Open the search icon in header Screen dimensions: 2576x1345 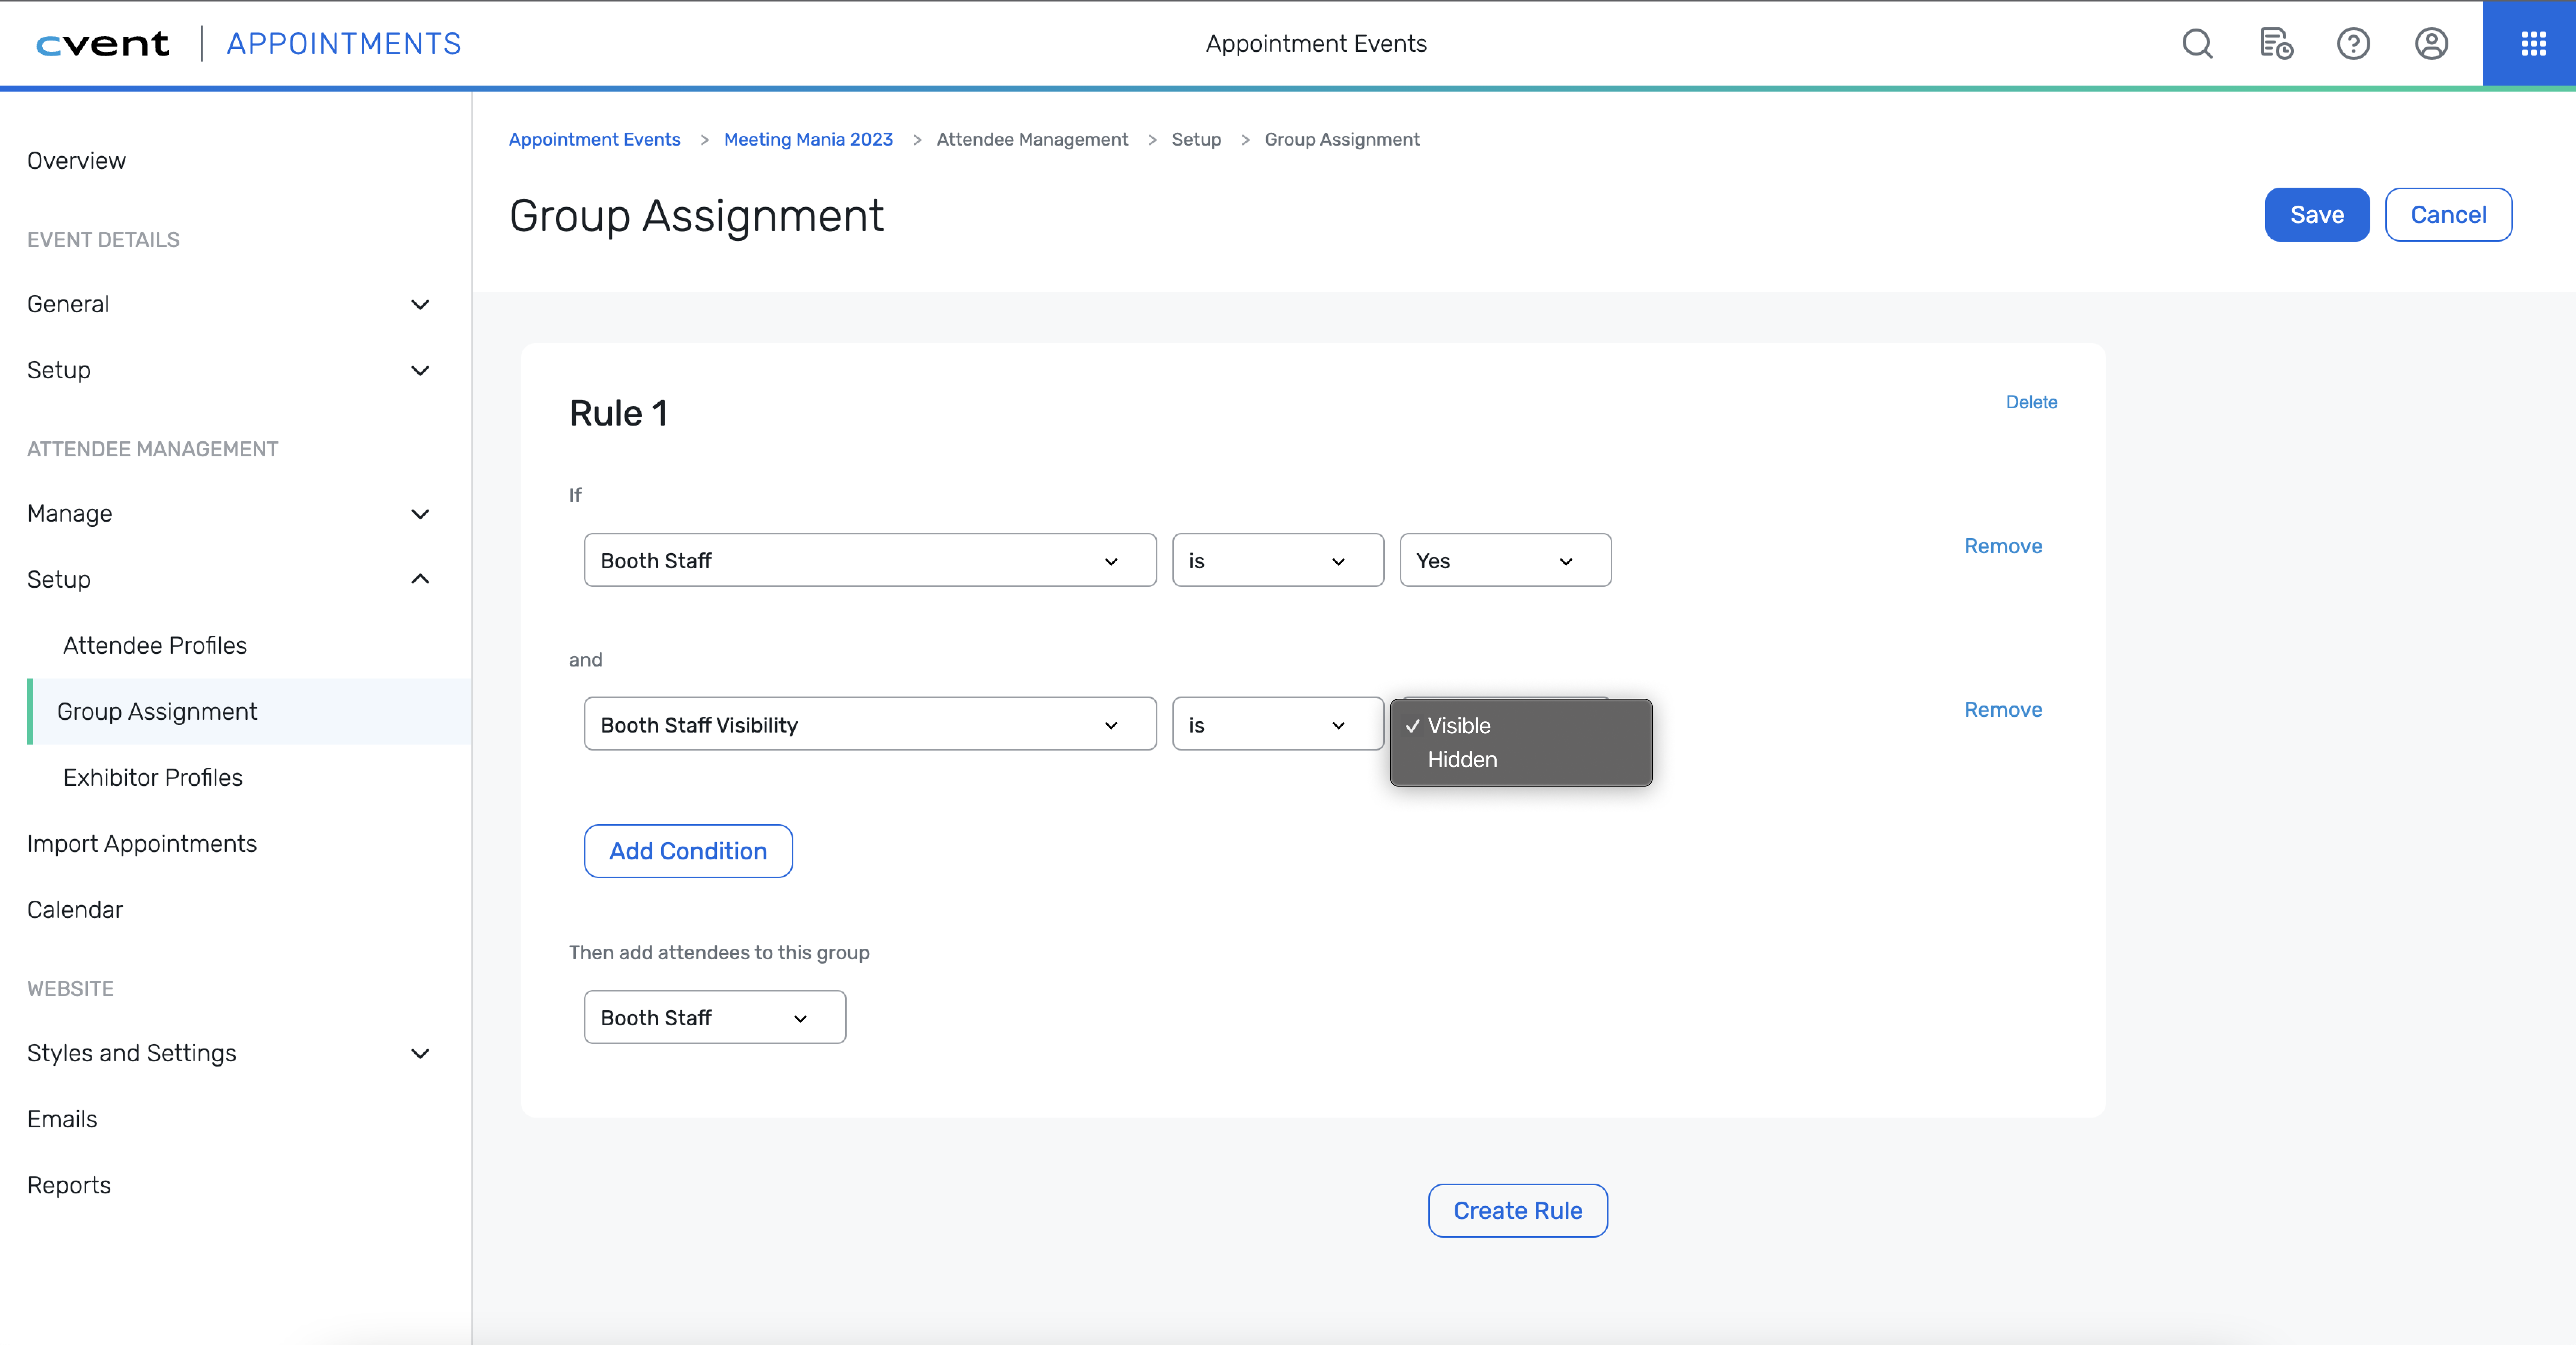point(2197,44)
